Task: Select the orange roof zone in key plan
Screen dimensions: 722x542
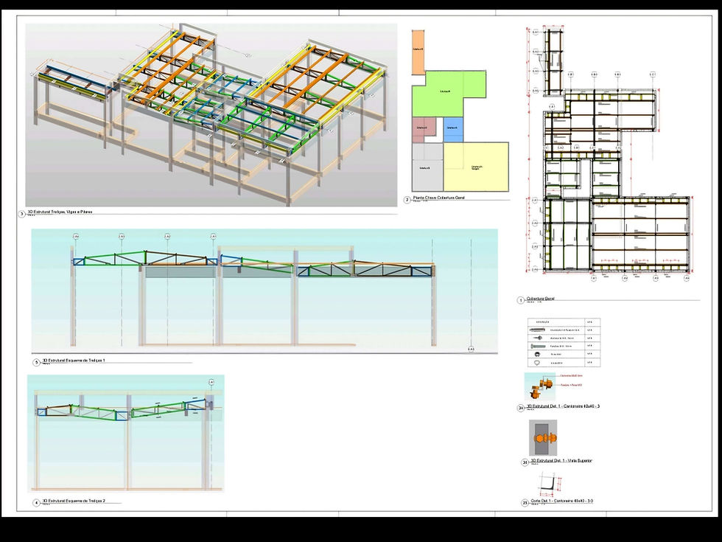Action: pyautogui.click(x=418, y=52)
